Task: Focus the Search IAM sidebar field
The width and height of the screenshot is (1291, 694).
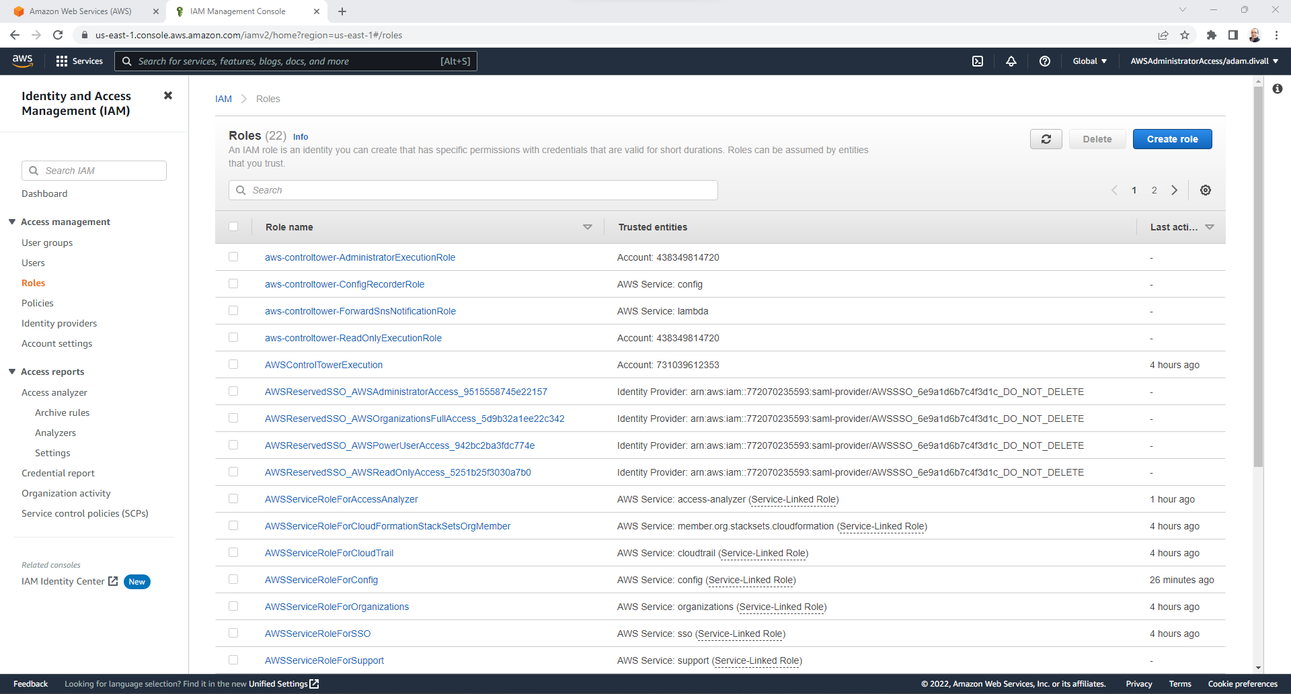Action: click(94, 171)
